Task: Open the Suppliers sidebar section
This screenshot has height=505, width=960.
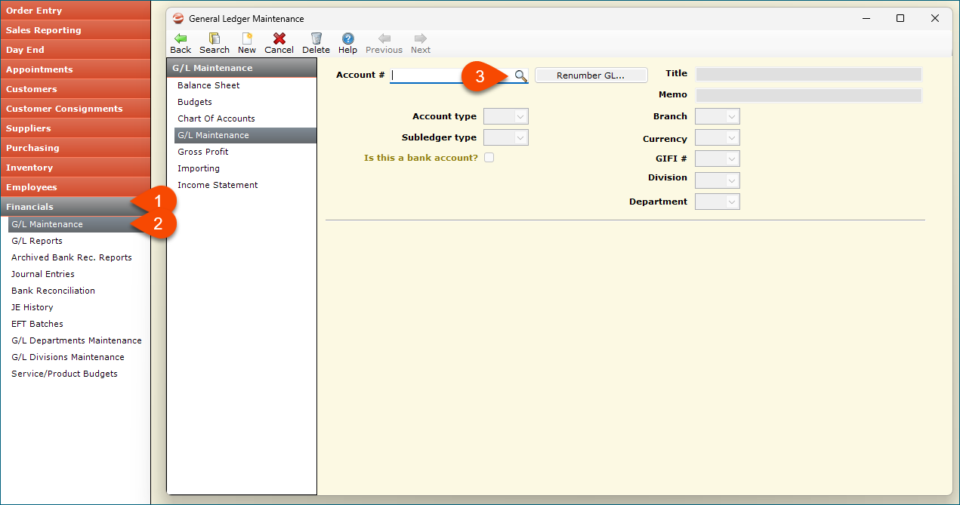Action: tap(76, 128)
